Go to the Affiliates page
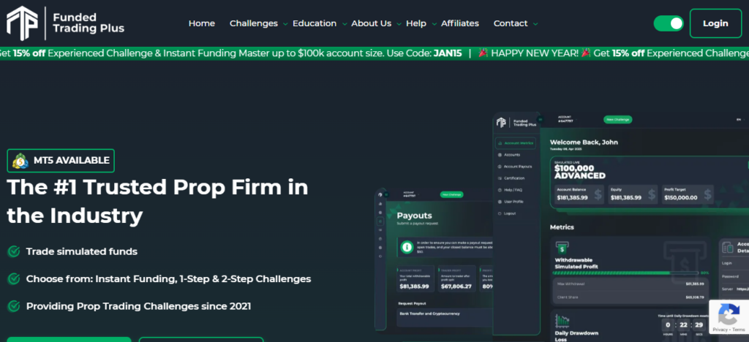749x342 pixels. 460,23
